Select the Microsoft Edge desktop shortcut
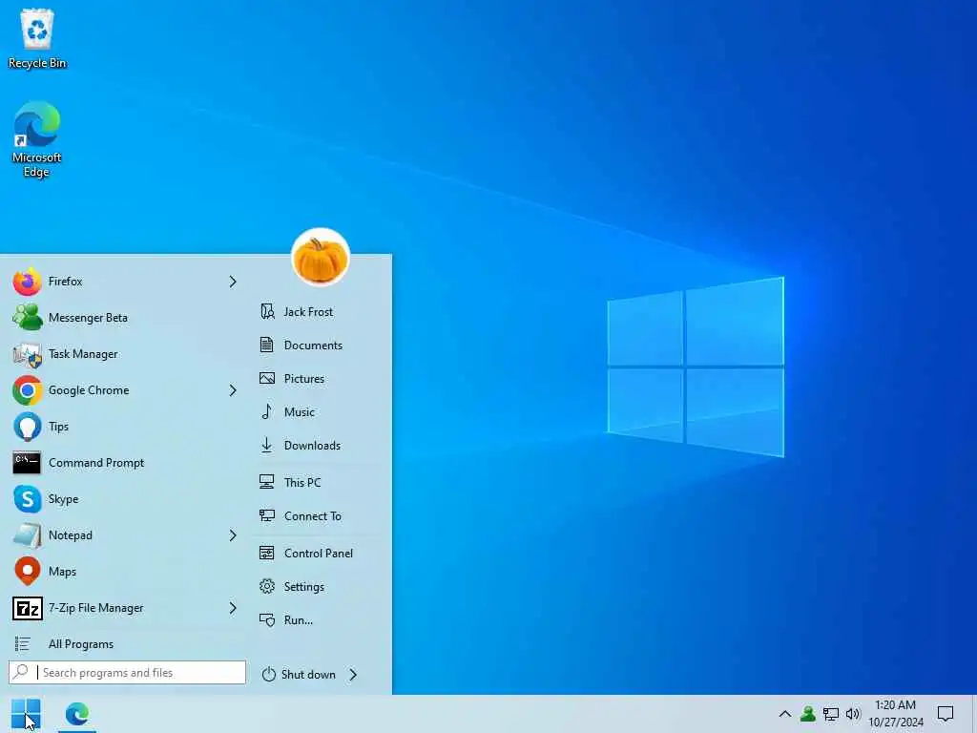 click(36, 140)
